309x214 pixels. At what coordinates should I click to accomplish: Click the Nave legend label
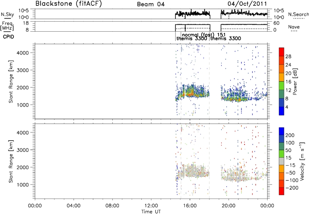[x=294, y=27]
